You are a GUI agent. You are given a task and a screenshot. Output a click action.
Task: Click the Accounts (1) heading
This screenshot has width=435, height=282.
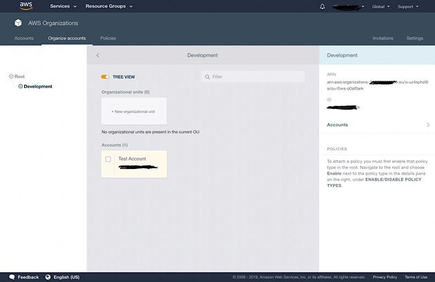point(115,145)
